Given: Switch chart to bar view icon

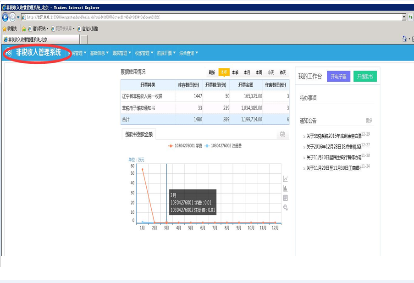Looking at the screenshot, I should pyautogui.click(x=286, y=189).
